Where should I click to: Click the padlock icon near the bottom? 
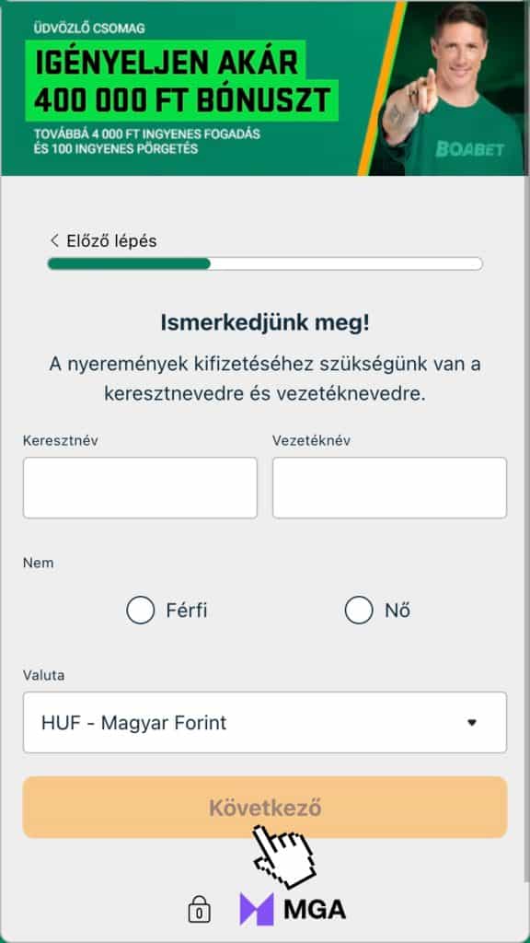coord(199,908)
